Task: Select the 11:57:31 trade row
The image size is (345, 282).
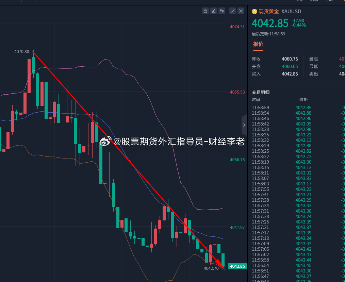Action: [298, 211]
